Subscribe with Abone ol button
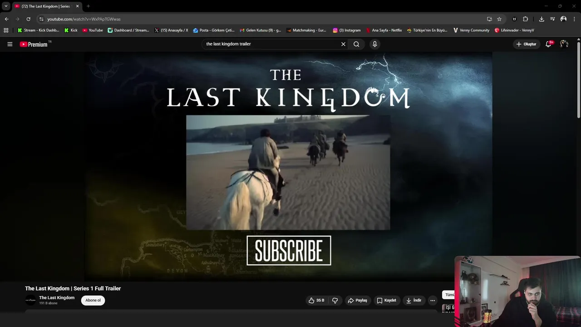 93,300
